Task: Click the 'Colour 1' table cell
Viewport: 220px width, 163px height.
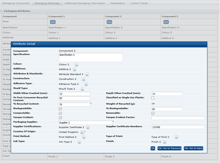Action: tap(76, 32)
